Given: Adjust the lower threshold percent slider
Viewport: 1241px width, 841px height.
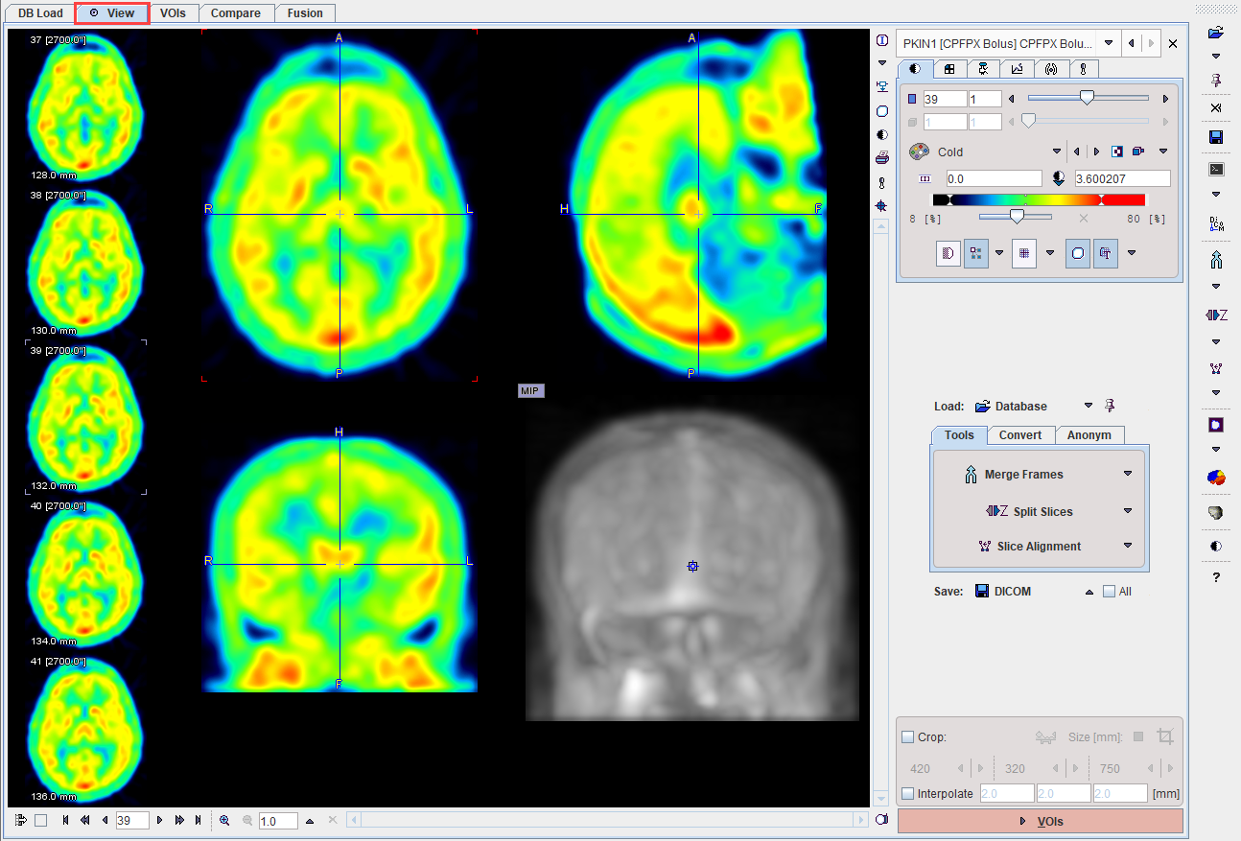Looking at the screenshot, I should 1015,218.
